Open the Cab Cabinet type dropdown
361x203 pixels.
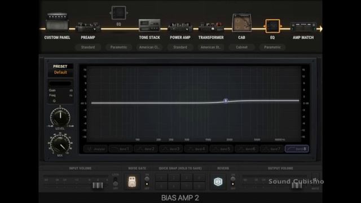click(x=241, y=47)
